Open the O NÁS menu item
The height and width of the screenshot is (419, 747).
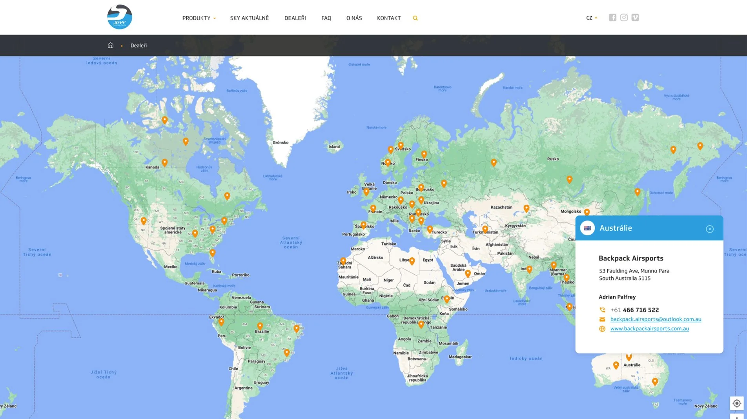click(x=354, y=18)
